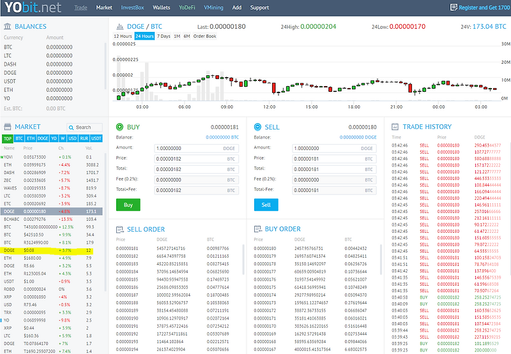Viewport: 511px width, 354px height.
Task: Select the ETH market filter tab
Action: (x=31, y=138)
